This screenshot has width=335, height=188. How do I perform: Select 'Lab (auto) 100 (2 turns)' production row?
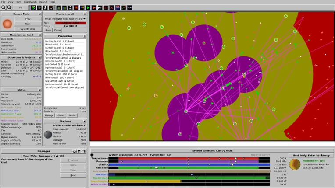(65, 81)
